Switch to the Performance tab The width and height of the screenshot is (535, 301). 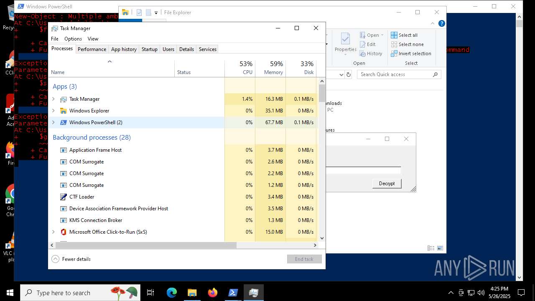pos(92,49)
